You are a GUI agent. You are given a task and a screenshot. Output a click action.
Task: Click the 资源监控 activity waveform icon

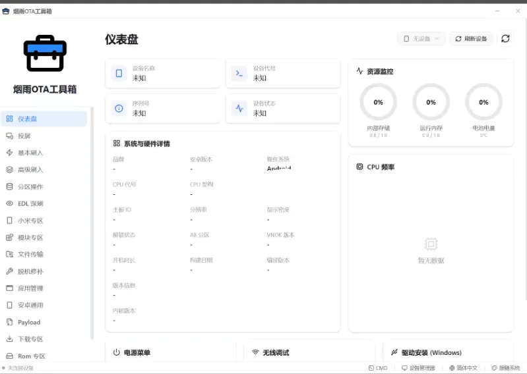tap(359, 71)
